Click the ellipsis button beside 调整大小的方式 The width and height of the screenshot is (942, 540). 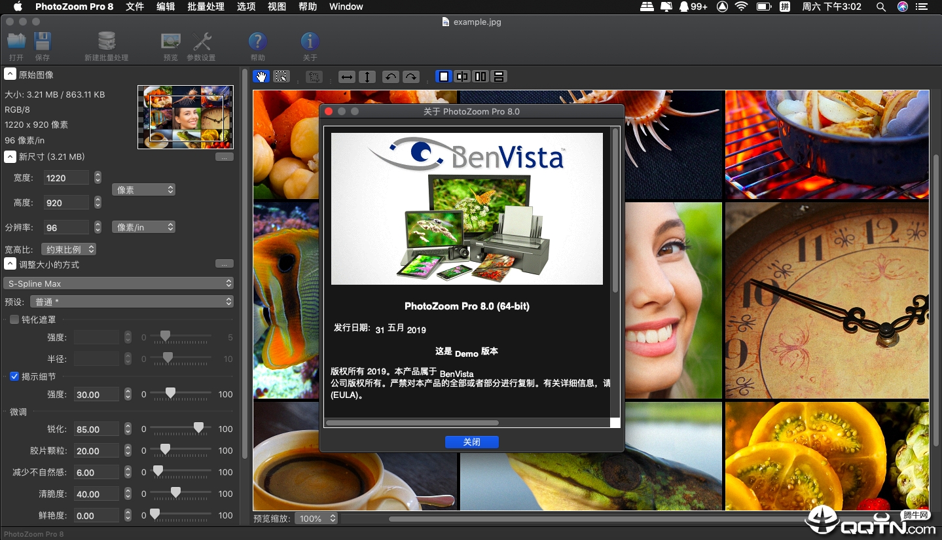coord(225,264)
